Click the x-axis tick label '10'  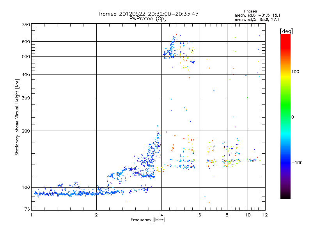tap(248, 215)
